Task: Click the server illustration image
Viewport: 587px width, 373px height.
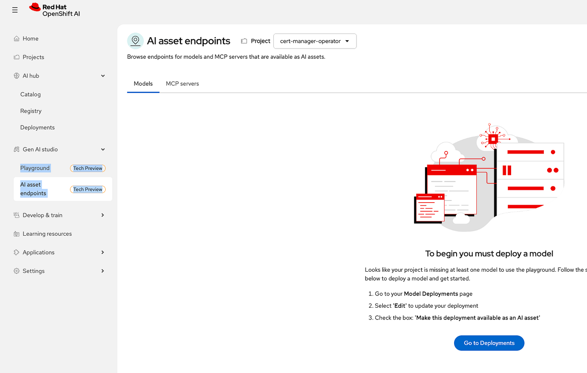Action: [489, 177]
